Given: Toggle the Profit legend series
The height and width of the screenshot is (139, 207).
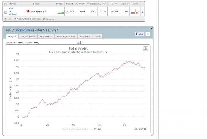Looking at the screenshot, I should pyautogui.click(x=95, y=129).
